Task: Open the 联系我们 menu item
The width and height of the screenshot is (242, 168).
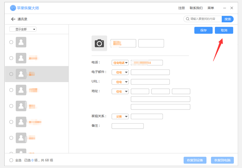Action: click(196, 8)
